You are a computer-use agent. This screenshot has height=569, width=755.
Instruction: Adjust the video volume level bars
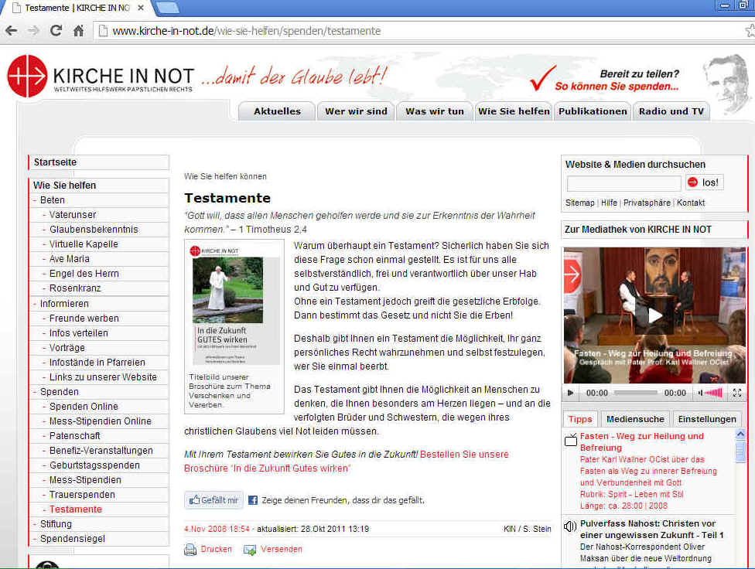tap(713, 393)
